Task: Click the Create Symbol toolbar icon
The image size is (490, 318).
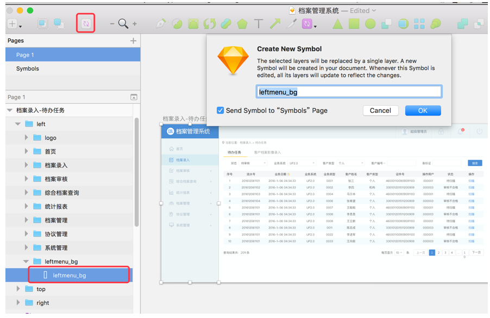Action: click(86, 23)
